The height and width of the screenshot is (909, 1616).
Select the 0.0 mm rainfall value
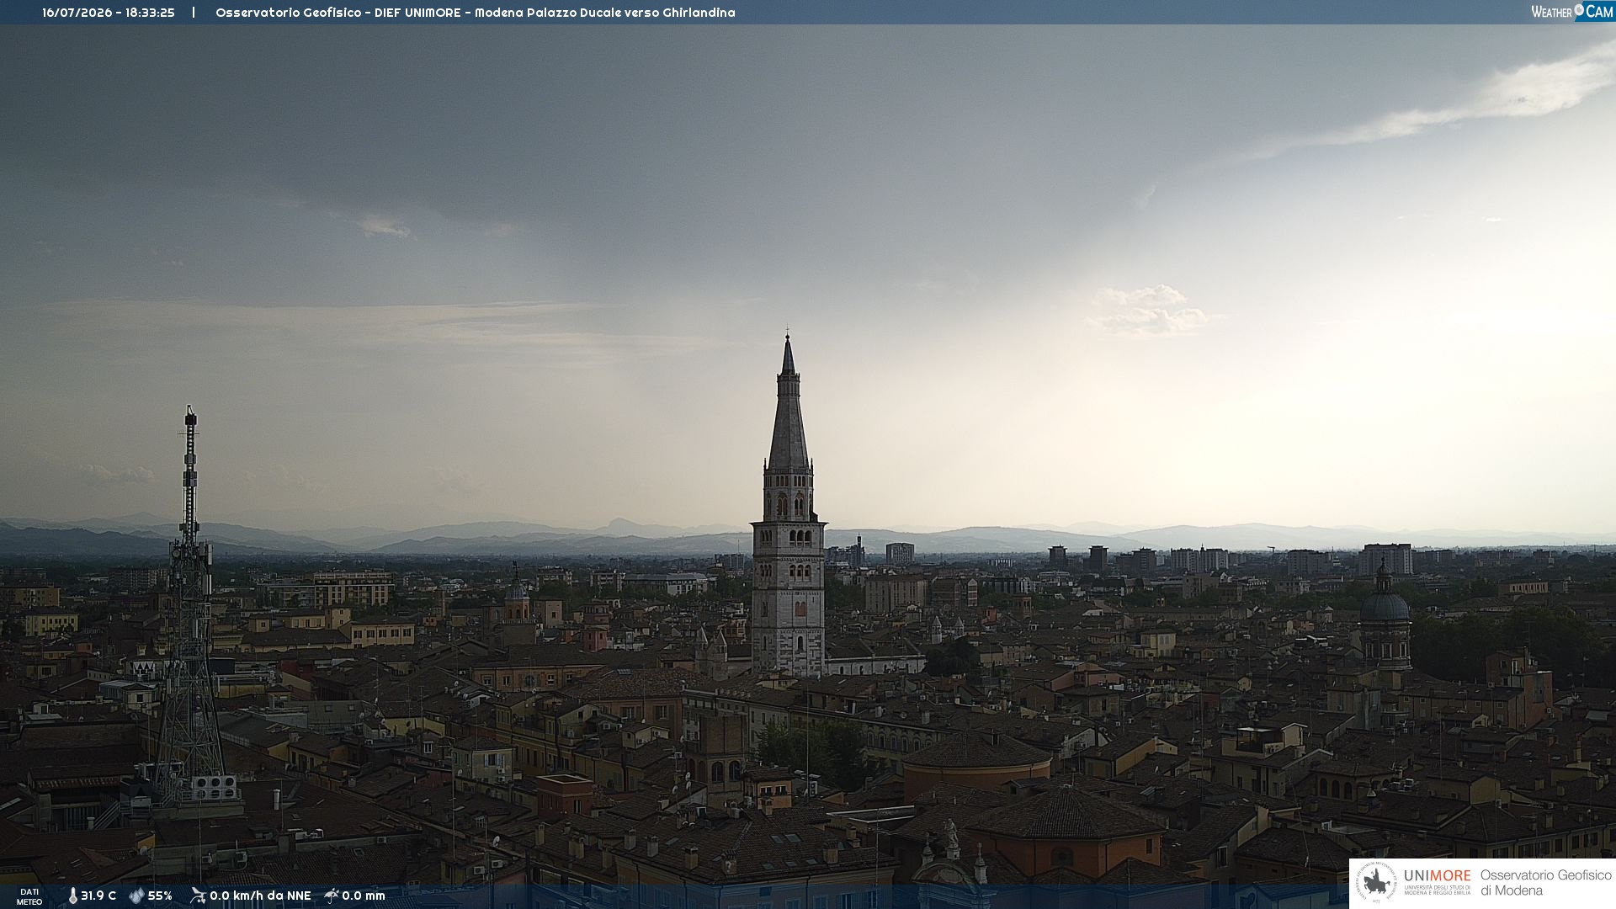coord(364,896)
